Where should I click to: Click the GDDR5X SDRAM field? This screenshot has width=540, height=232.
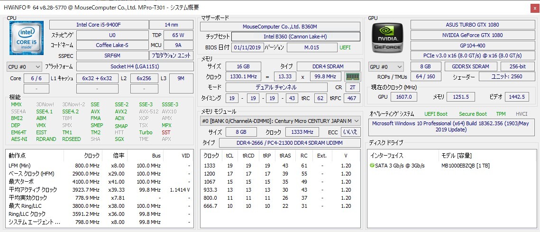[471, 66]
